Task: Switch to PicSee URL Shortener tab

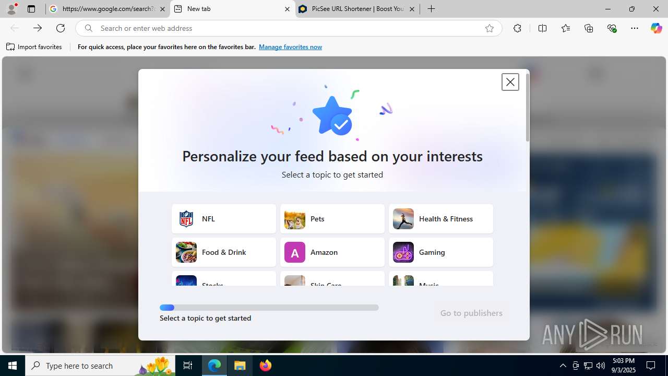Action: [x=357, y=9]
